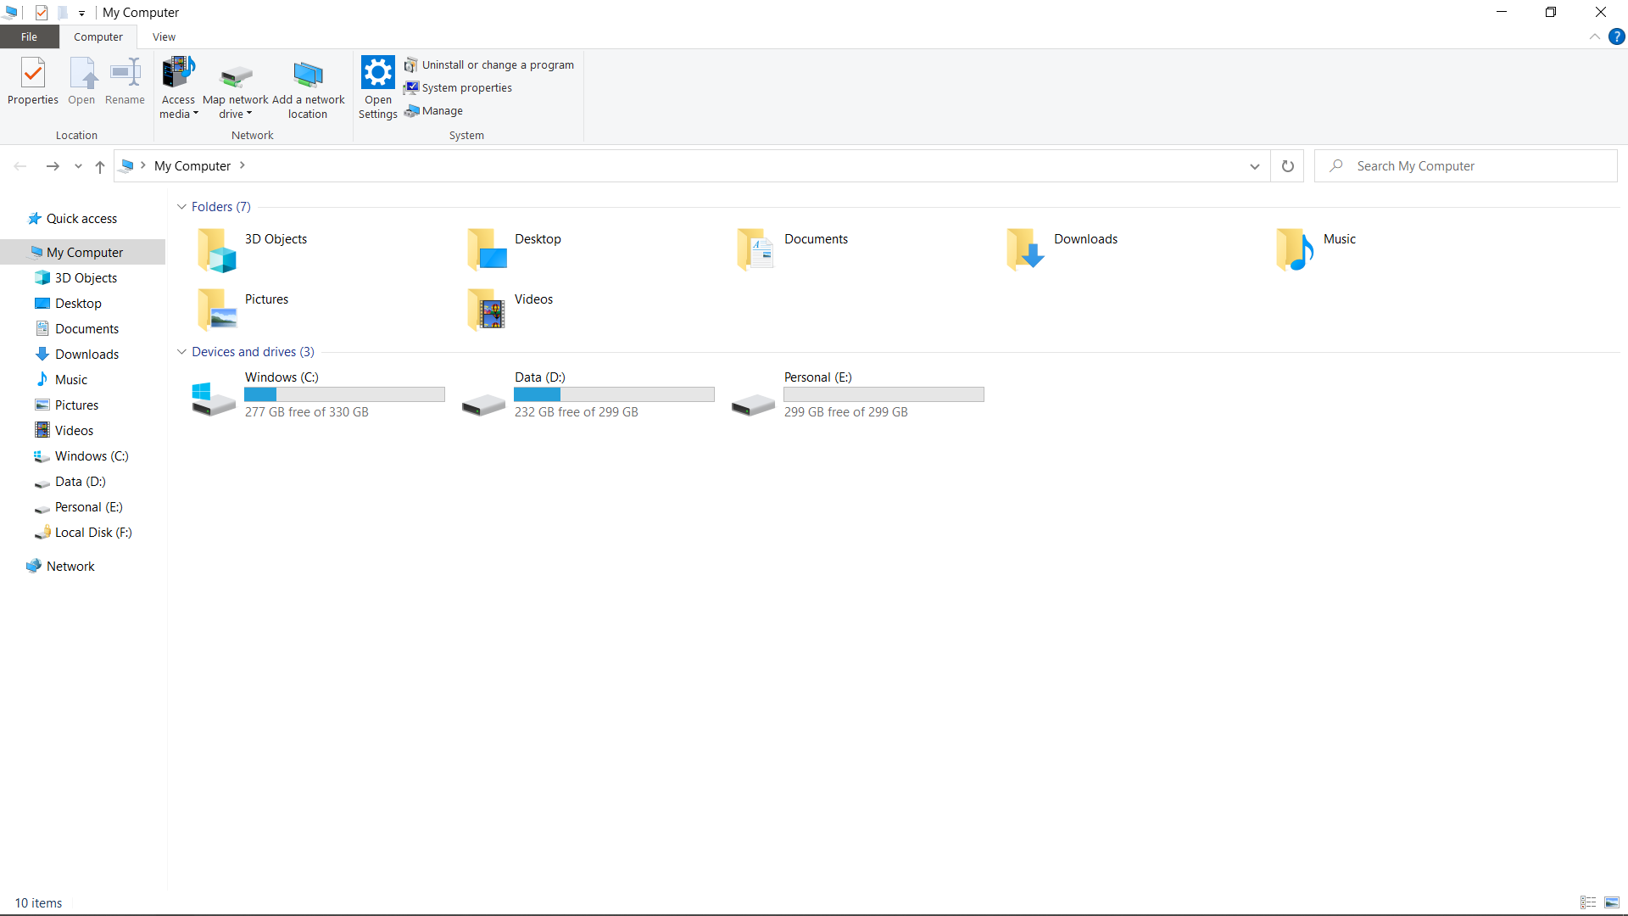Click the Refresh button

(1288, 166)
